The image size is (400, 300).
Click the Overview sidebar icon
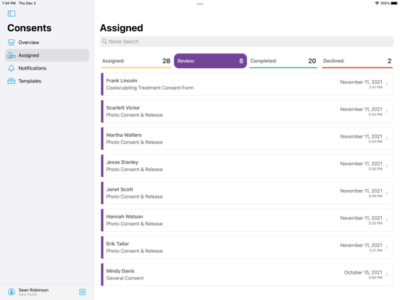coord(11,42)
